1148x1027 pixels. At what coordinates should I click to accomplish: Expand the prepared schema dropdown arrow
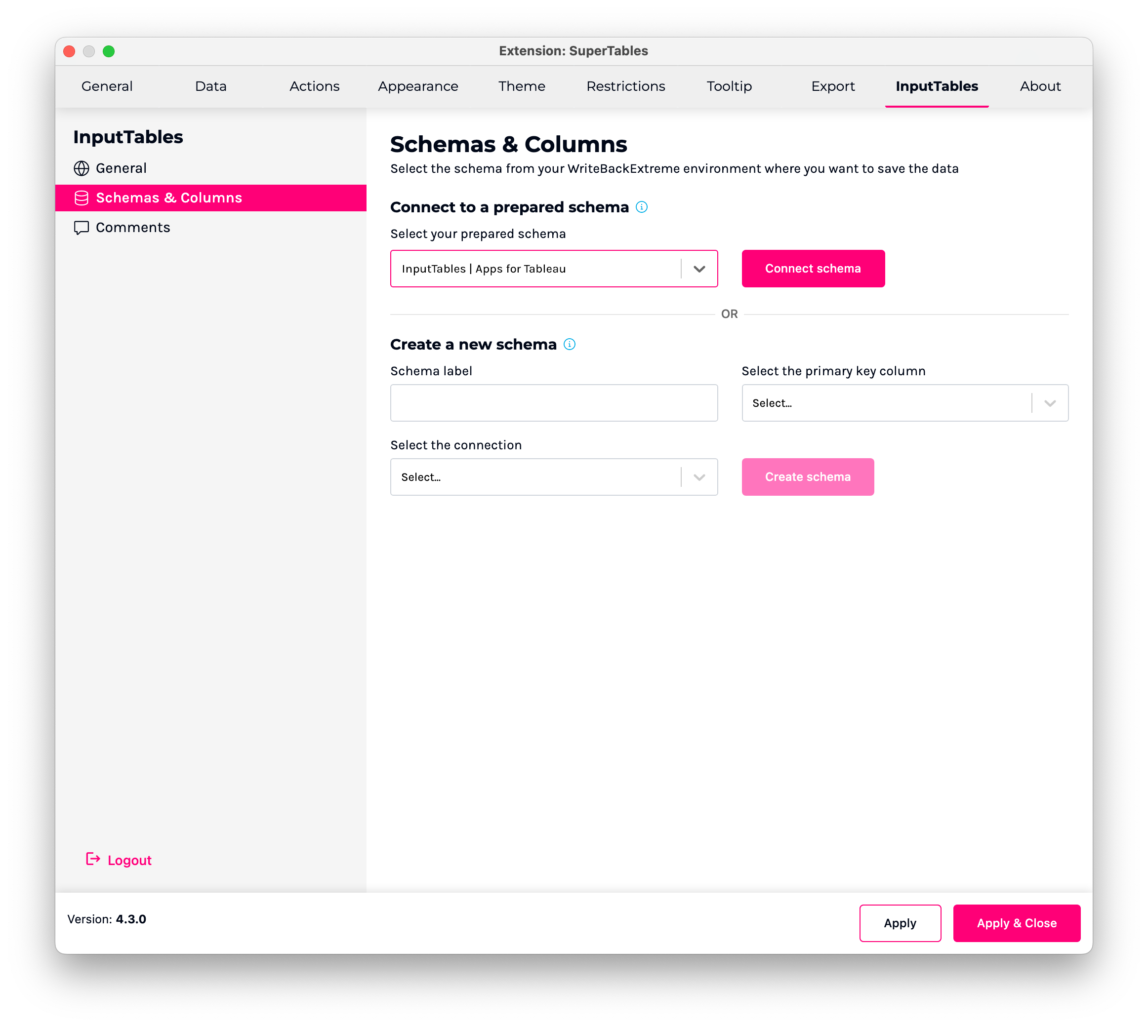699,269
